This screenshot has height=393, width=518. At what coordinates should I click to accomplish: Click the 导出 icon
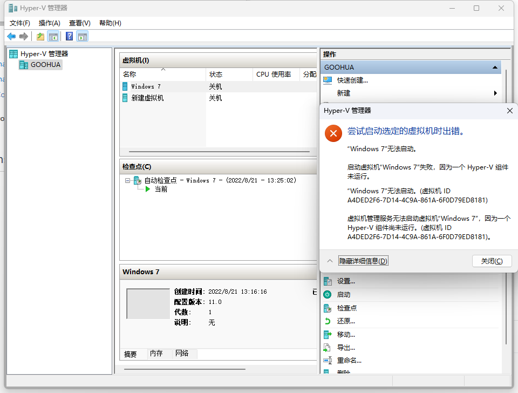point(327,348)
